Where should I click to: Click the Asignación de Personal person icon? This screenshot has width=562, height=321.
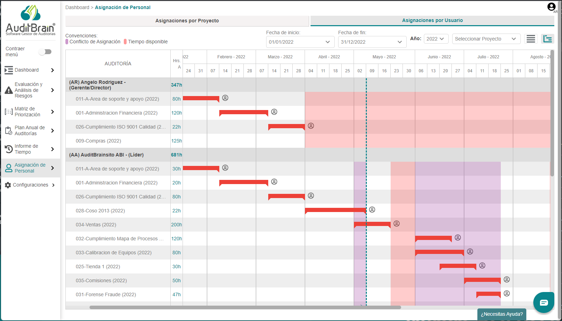pos(8,168)
